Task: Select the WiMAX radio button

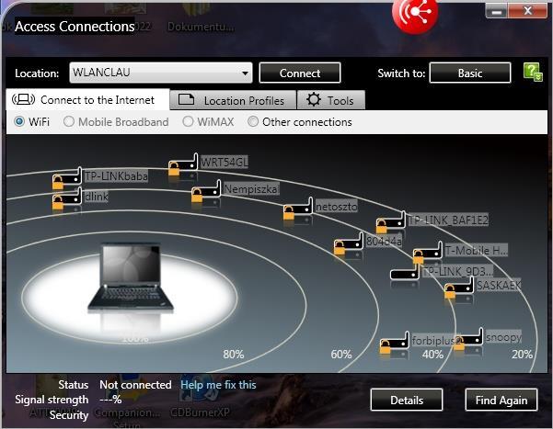Action: click(188, 121)
